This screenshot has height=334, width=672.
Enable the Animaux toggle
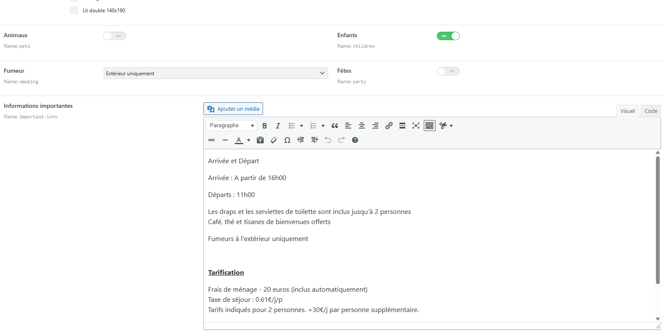coord(115,36)
